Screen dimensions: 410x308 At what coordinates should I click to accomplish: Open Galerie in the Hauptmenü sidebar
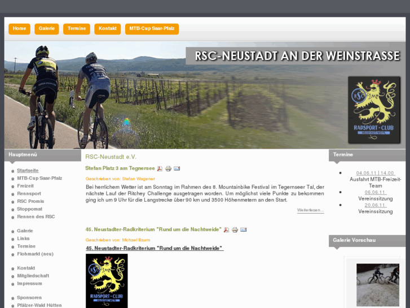tap(25, 231)
